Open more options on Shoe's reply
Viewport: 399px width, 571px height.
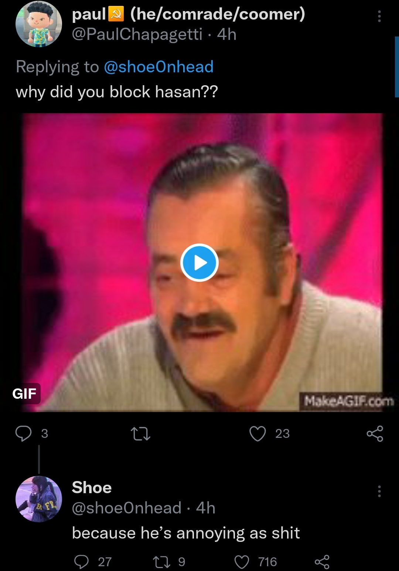[x=379, y=491]
